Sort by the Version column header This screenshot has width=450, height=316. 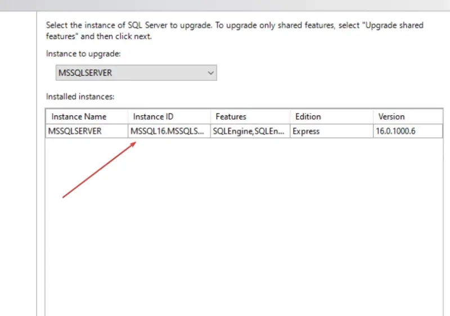click(x=391, y=116)
